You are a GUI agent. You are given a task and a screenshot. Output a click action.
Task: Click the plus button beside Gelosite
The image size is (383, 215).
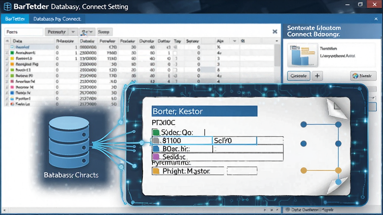click(x=317, y=76)
